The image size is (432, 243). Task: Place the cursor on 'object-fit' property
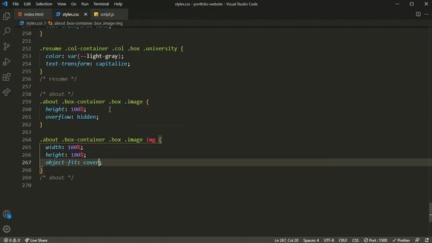pyautogui.click(x=61, y=163)
